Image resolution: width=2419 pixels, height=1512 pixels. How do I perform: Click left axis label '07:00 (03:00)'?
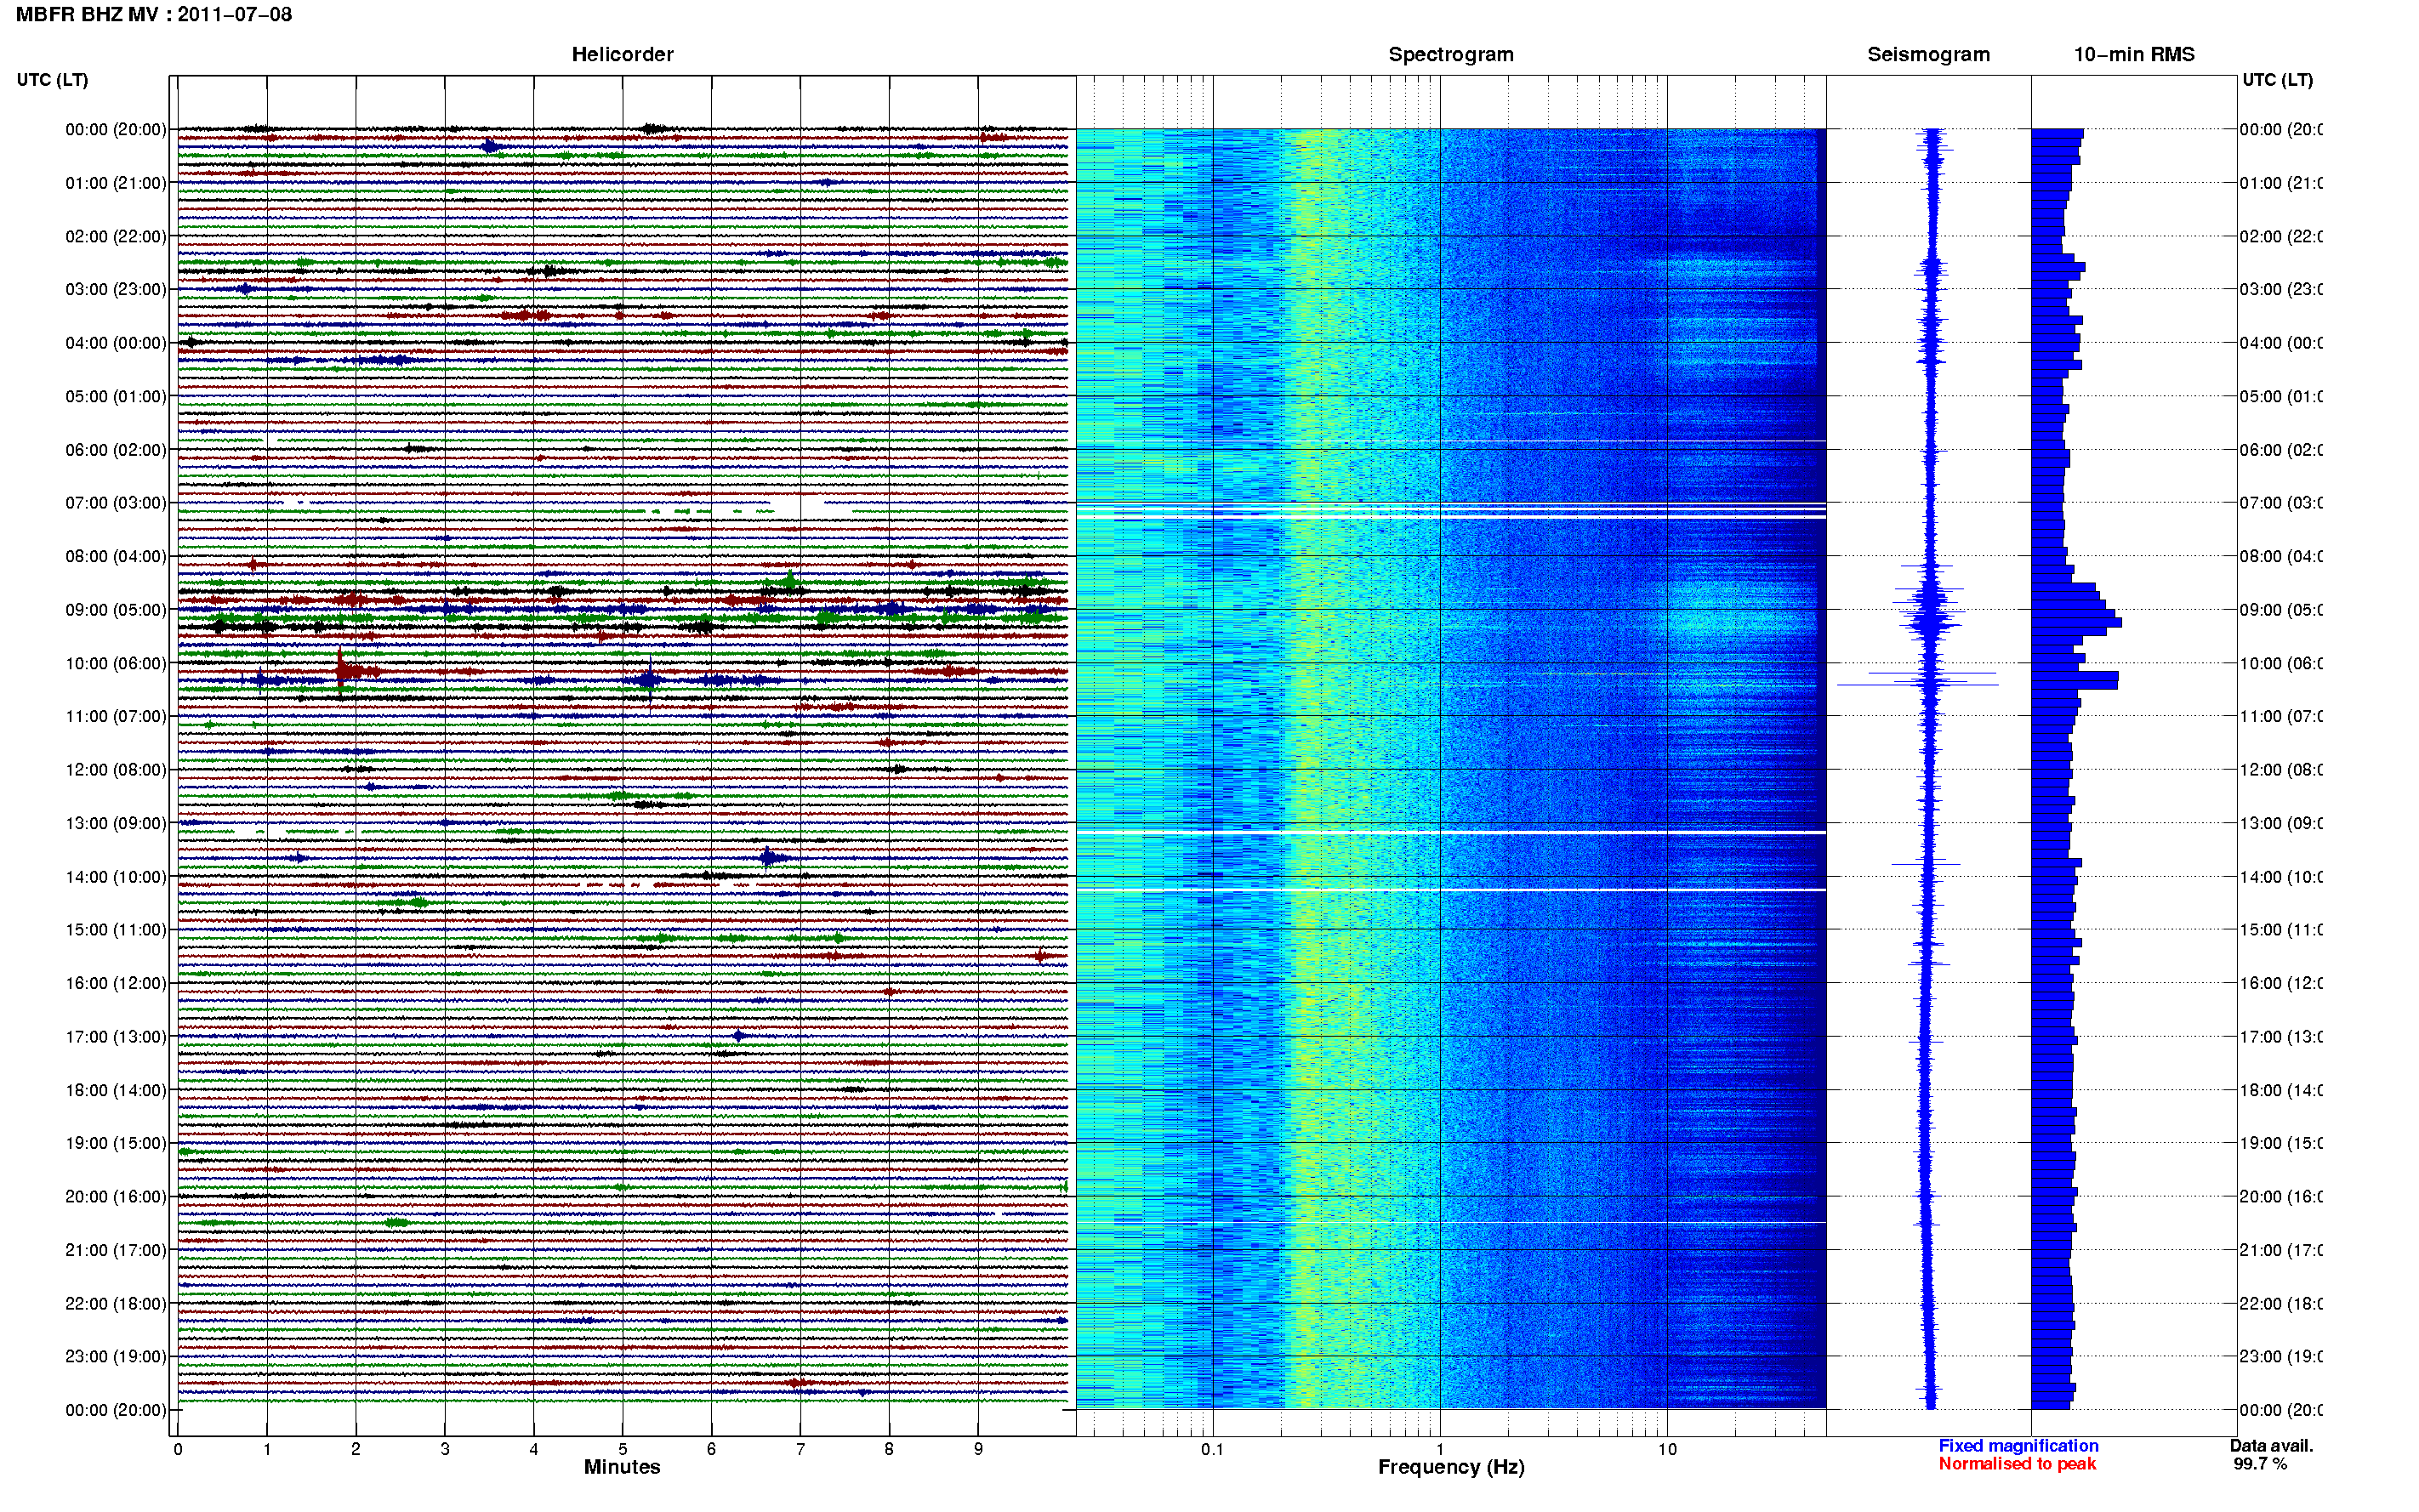tap(116, 503)
